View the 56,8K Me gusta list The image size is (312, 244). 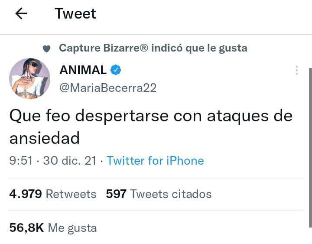(53, 228)
